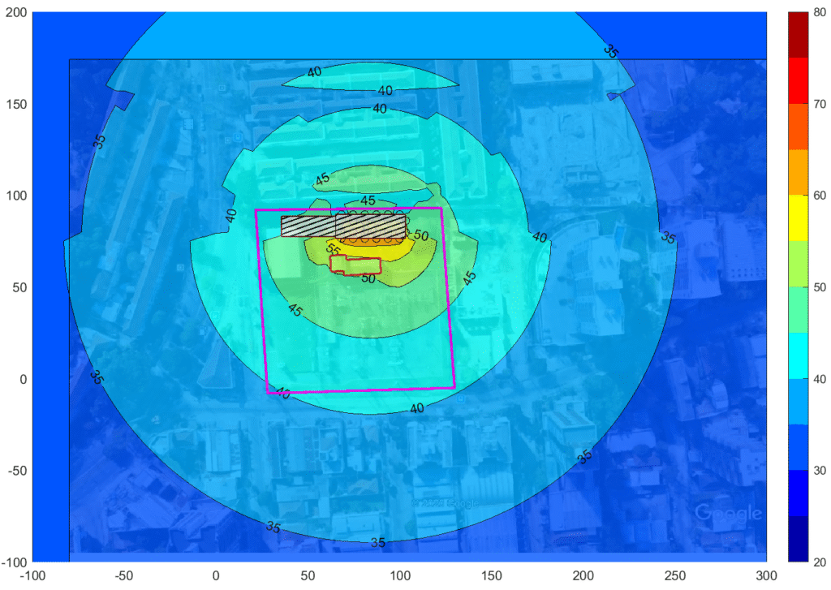Select the darkest blue band at colorbar bottom
831x590 pixels.
[799, 539]
